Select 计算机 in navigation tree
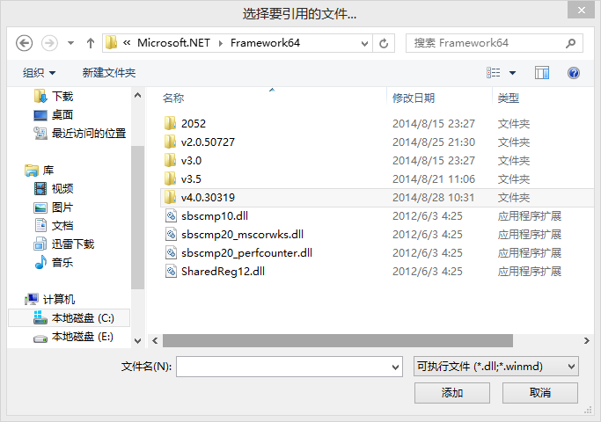Viewport: 601px width, 422px height. click(x=58, y=299)
